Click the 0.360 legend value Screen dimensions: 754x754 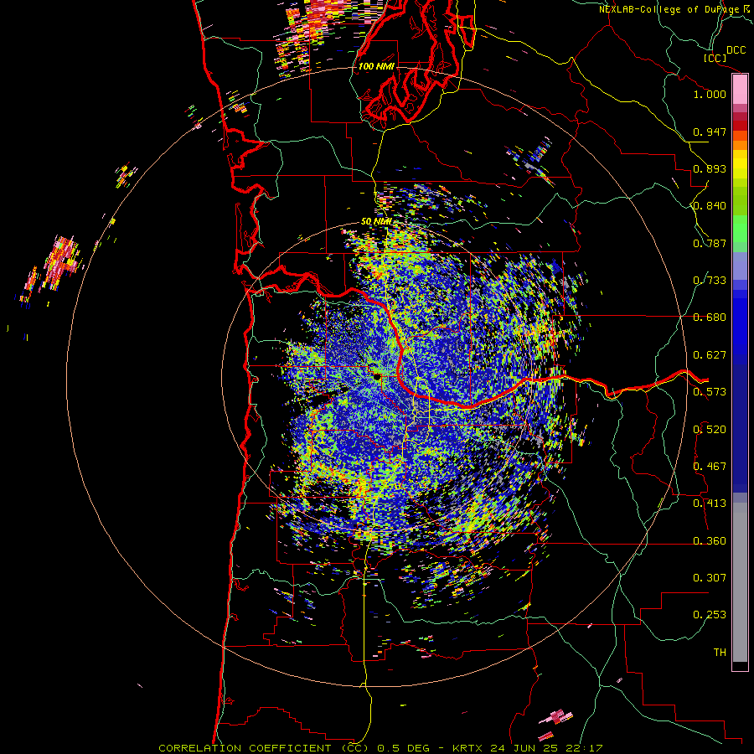710,541
